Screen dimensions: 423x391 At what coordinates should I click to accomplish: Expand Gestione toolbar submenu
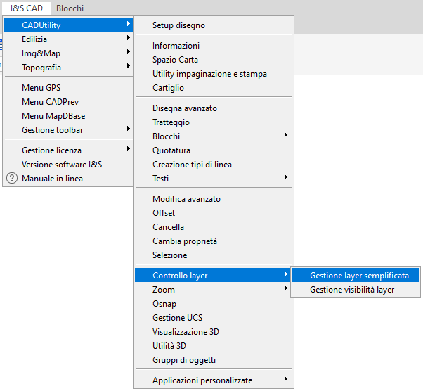point(69,130)
